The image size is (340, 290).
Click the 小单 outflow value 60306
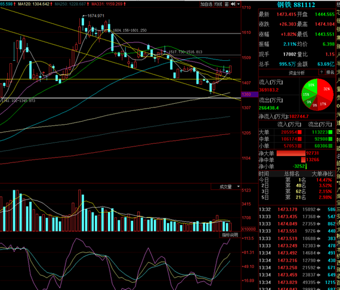click(x=321, y=146)
